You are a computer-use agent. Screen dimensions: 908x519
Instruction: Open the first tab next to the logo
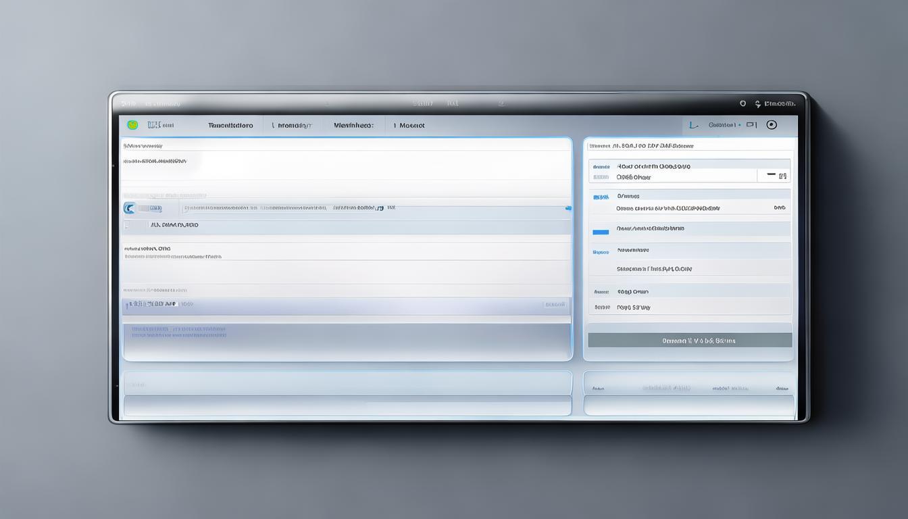pyautogui.click(x=230, y=126)
